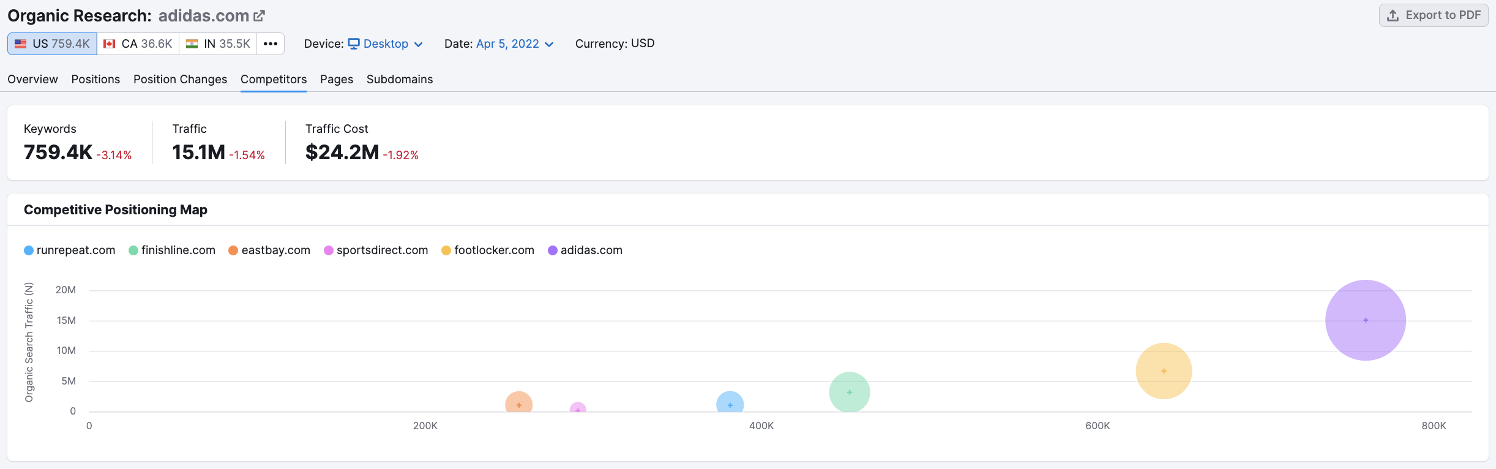Click the Competitive Positioning Map heading
Viewport: 1496px width, 469px height.
point(116,210)
